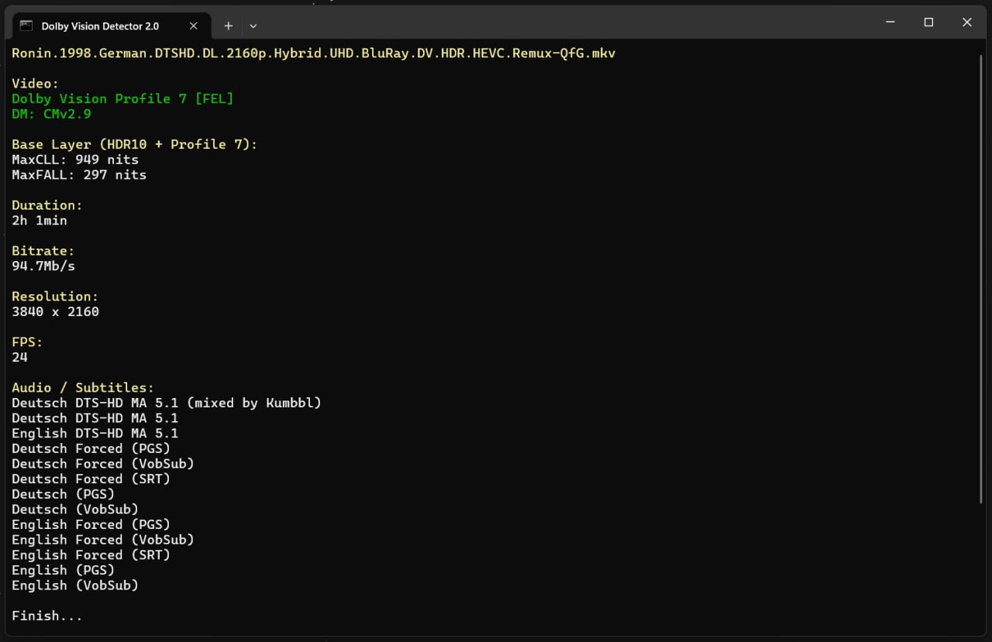This screenshot has height=642, width=992.
Task: Click the 'Deutsch Forced (SRT)' line
Action: coord(91,479)
